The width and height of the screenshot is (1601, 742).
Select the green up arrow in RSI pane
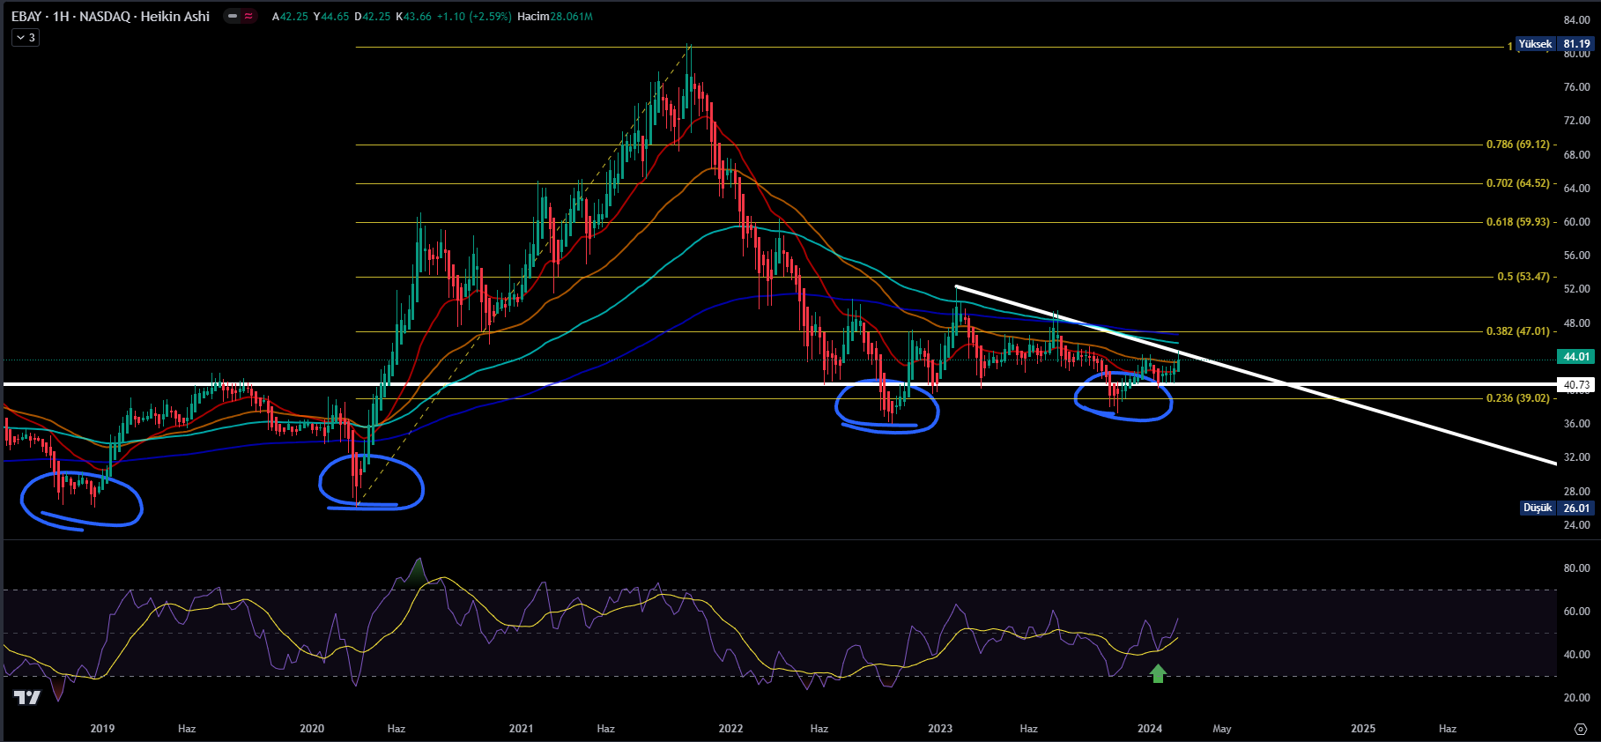[1158, 674]
